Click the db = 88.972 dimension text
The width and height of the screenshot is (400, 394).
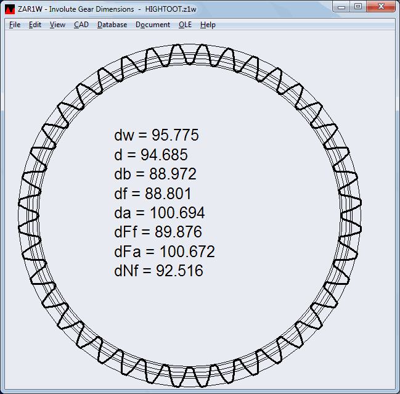click(x=155, y=174)
